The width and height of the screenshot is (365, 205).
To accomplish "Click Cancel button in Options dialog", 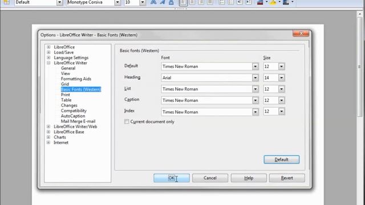I will [210, 178].
